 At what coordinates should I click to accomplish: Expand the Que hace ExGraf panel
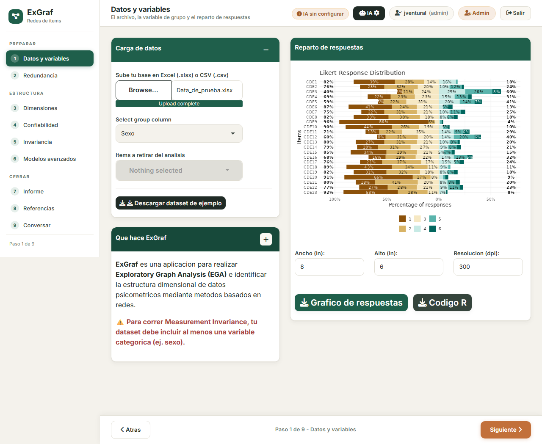[266, 240]
